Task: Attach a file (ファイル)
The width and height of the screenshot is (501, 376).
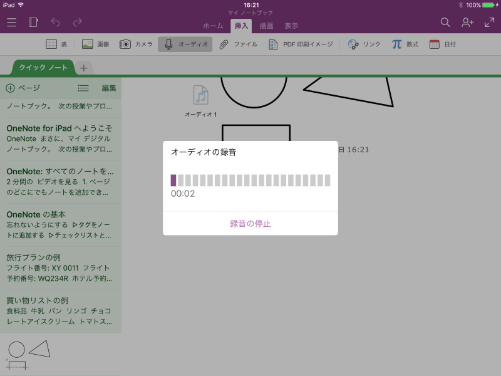Action: (x=239, y=44)
